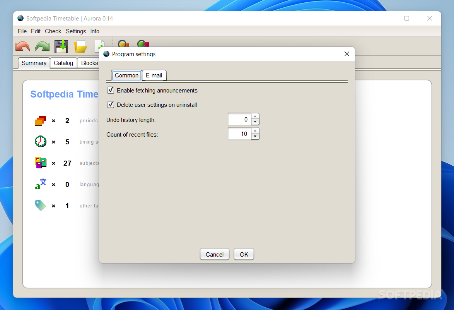This screenshot has height=310, width=454.
Task: Click the subjects count 27
Action: (x=67, y=163)
